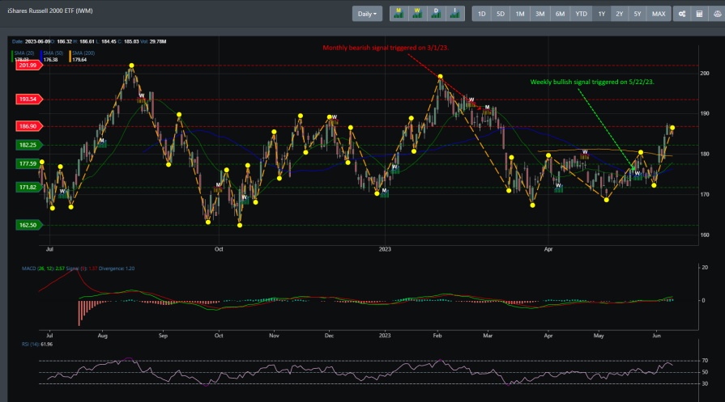Click the 182.25 support level label
The image size is (725, 402).
(x=28, y=145)
